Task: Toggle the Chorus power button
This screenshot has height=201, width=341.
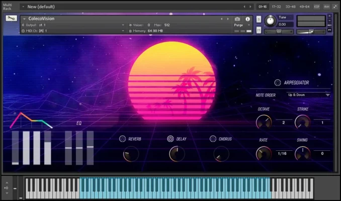Action: coord(213,139)
